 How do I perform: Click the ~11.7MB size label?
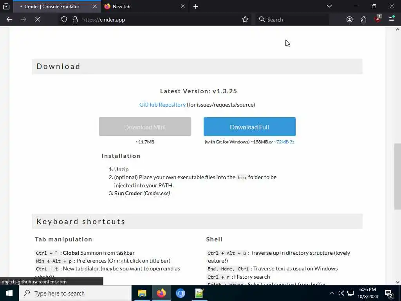(145, 142)
